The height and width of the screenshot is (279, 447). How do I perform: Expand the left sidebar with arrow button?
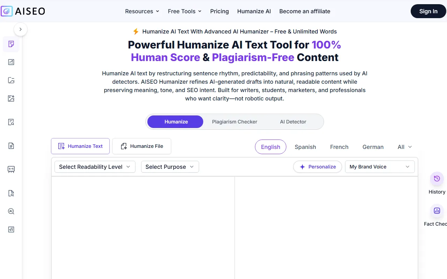[21, 29]
